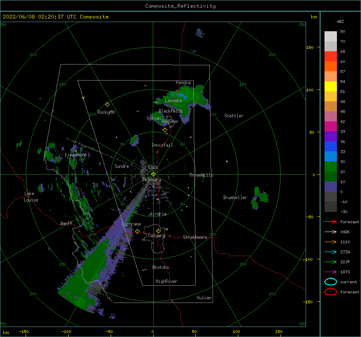Click the Innisfail town label
Image resolution: width=361 pixels, height=337 pixels.
tap(162, 145)
